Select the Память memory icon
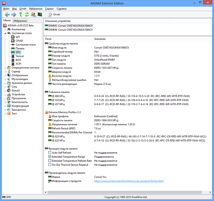The width and height of the screenshot is (214, 201). pos(13,48)
